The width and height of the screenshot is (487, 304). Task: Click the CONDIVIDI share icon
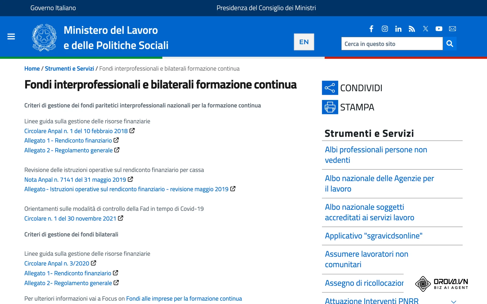pos(330,88)
